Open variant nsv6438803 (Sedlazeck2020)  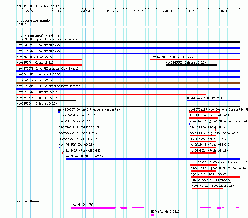[38, 45]
